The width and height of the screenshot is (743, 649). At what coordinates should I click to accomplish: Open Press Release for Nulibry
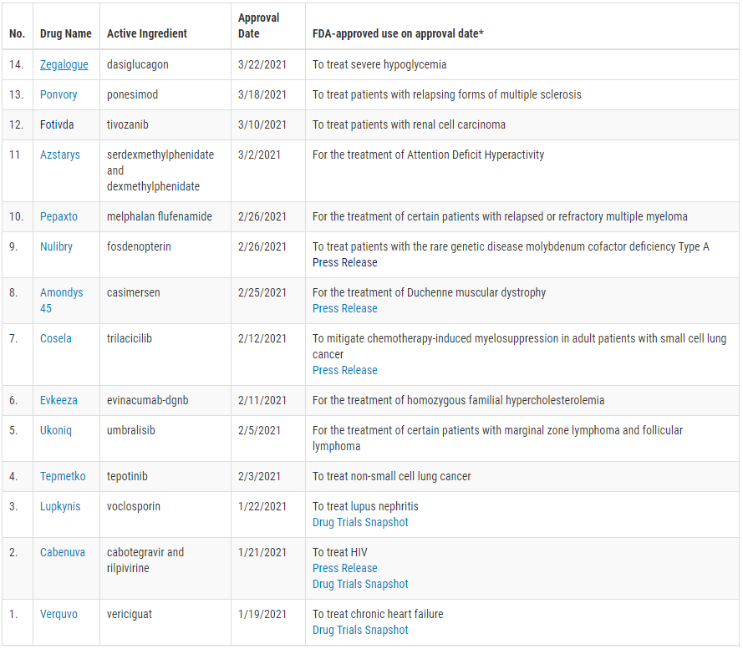pyautogui.click(x=344, y=262)
